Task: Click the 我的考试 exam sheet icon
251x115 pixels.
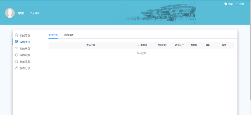Action: pyautogui.click(x=17, y=42)
